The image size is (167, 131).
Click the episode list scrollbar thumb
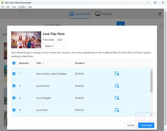pyautogui.click(x=151, y=82)
